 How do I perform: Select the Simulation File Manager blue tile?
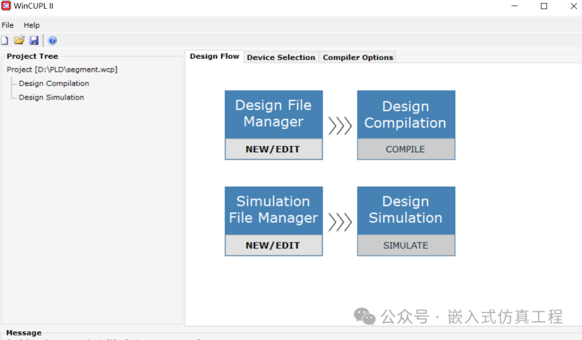[274, 210]
